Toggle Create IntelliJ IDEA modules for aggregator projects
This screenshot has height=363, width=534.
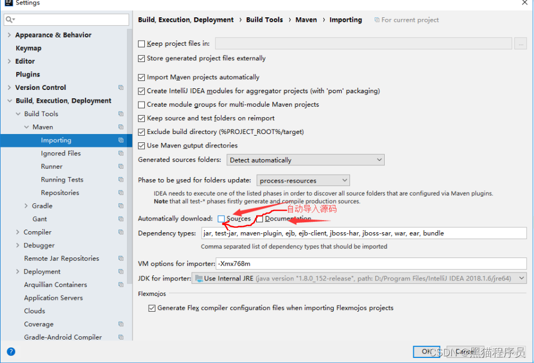[x=141, y=91]
